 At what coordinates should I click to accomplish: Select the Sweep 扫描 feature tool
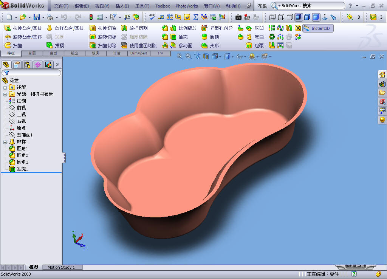pos(14,45)
